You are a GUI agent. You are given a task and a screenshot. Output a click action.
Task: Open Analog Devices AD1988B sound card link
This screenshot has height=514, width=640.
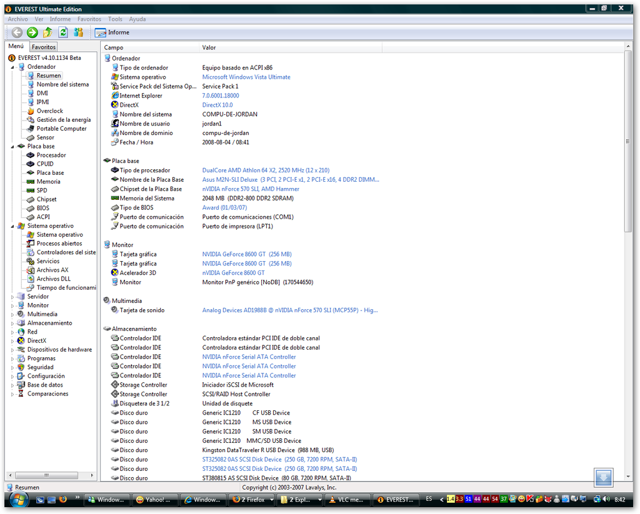pyautogui.click(x=290, y=310)
